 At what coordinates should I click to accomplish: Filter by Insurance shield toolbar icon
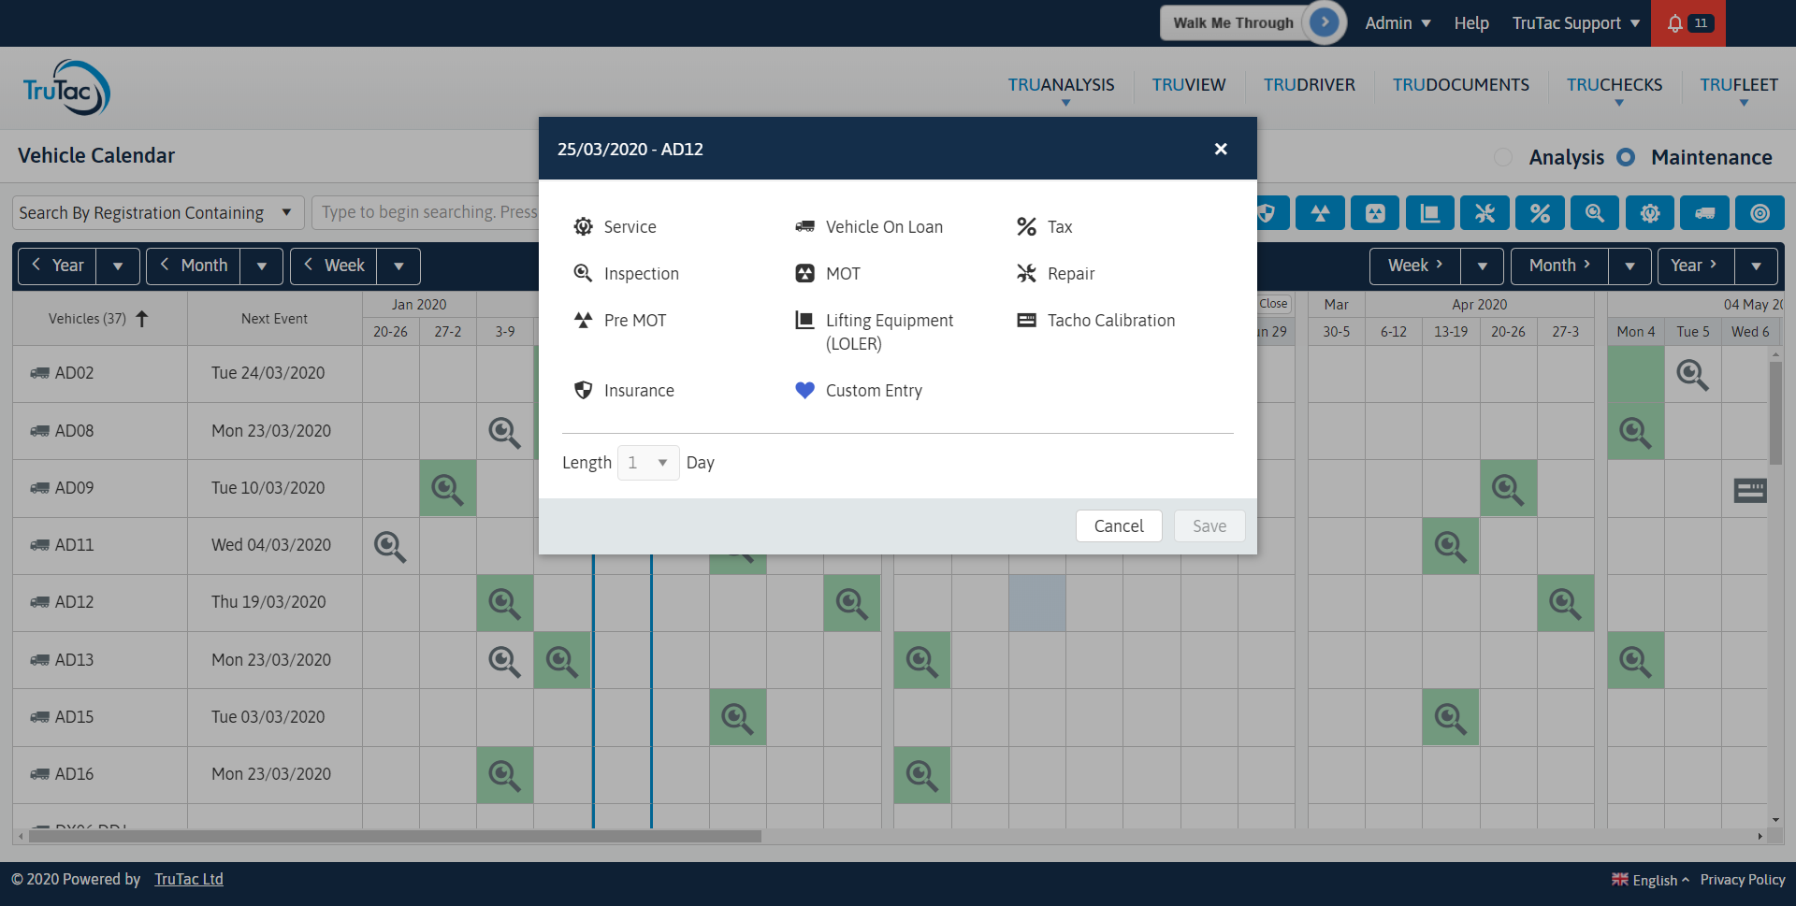(1266, 213)
